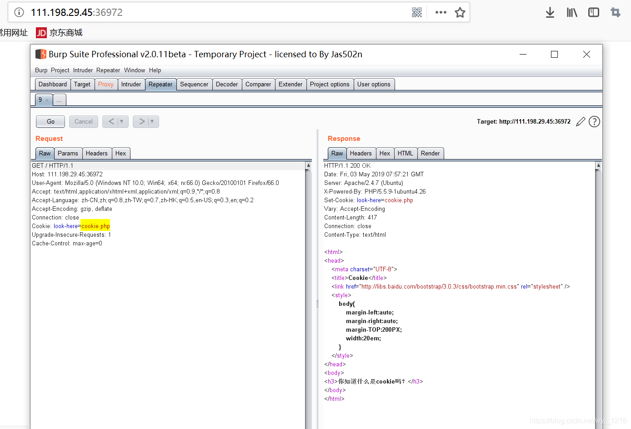Go to next request with forward arrow
Image resolution: width=631 pixels, height=429 pixels.
point(142,121)
